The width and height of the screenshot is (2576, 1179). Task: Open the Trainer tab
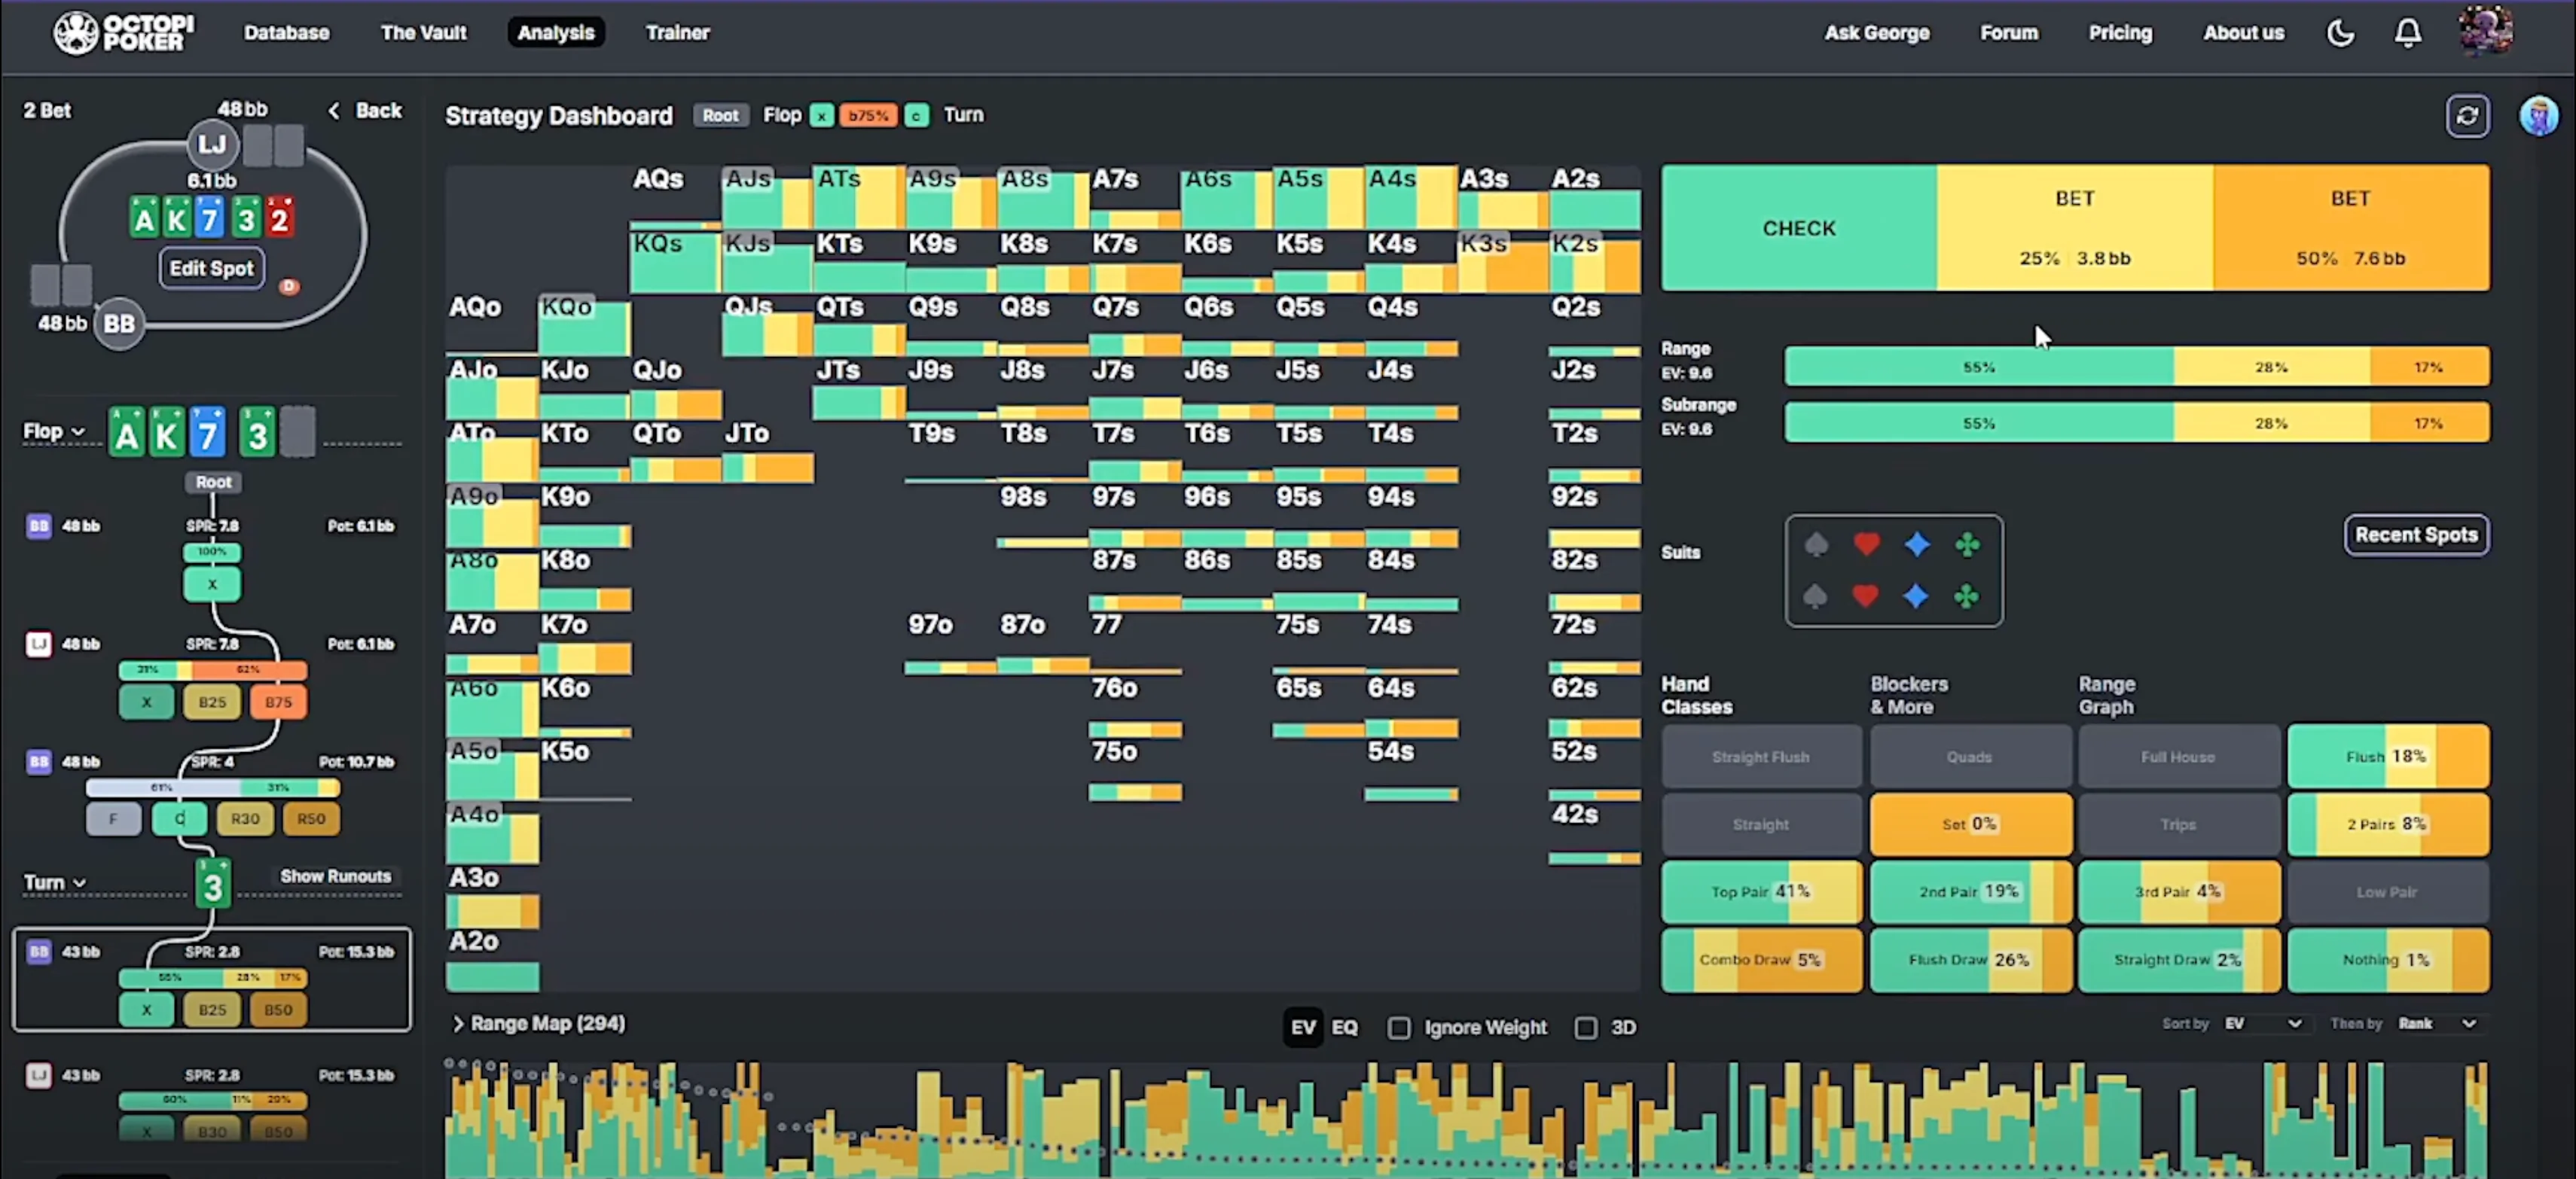677,33
